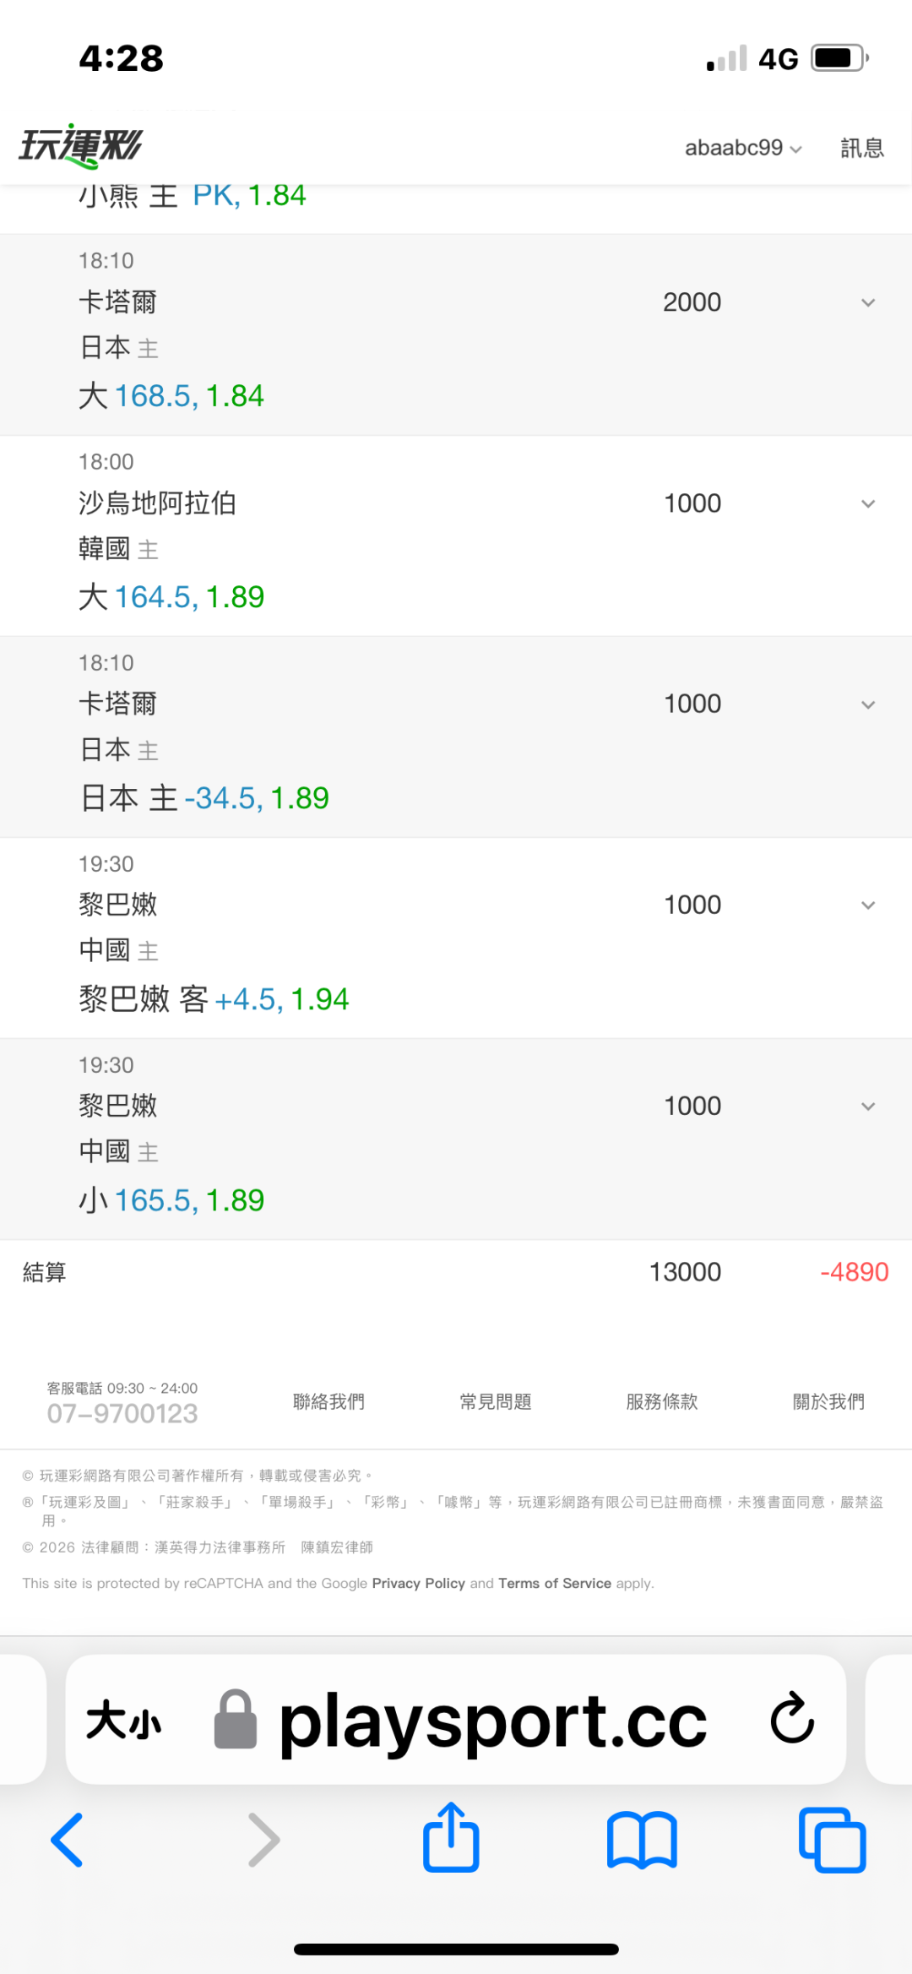The image size is (912, 1974).
Task: Open 服務條款 terms page
Action: click(662, 1401)
